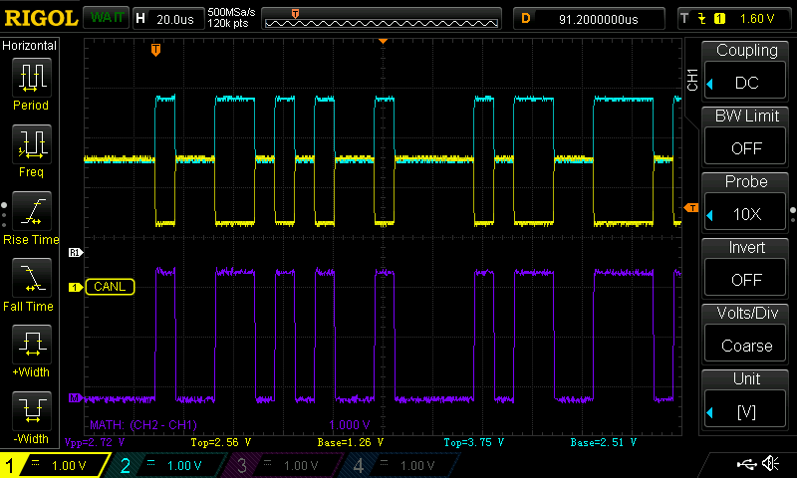The image size is (797, 478).
Task: Click the channel 1 ground marker
Action: pos(76,288)
